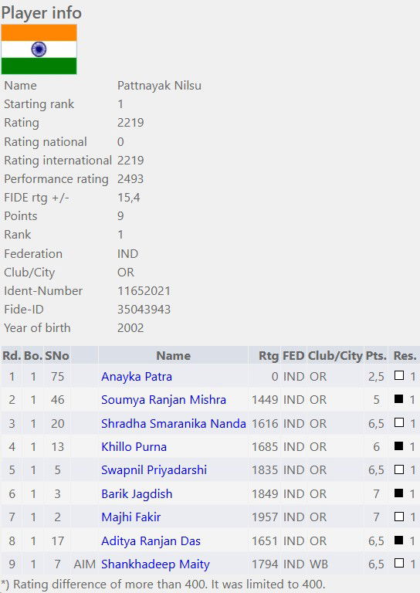Open Shradha Smaranika Nanda's profile link

point(174,424)
